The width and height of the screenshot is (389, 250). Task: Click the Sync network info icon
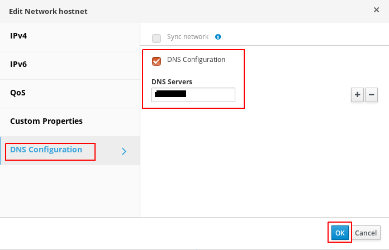coord(218,37)
